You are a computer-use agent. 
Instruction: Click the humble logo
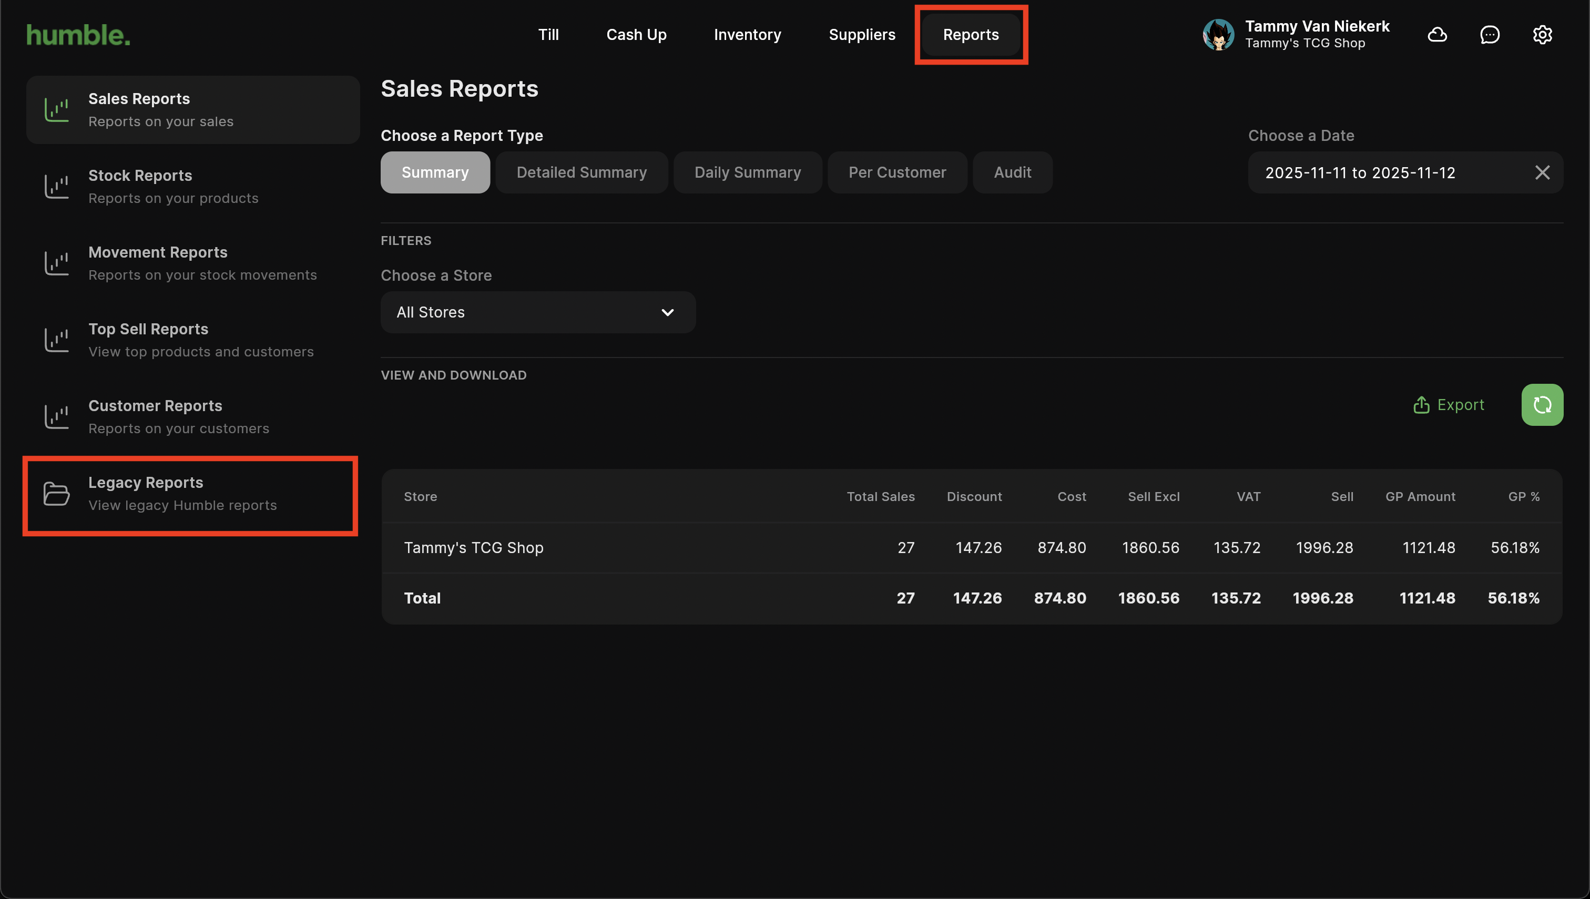(x=78, y=35)
